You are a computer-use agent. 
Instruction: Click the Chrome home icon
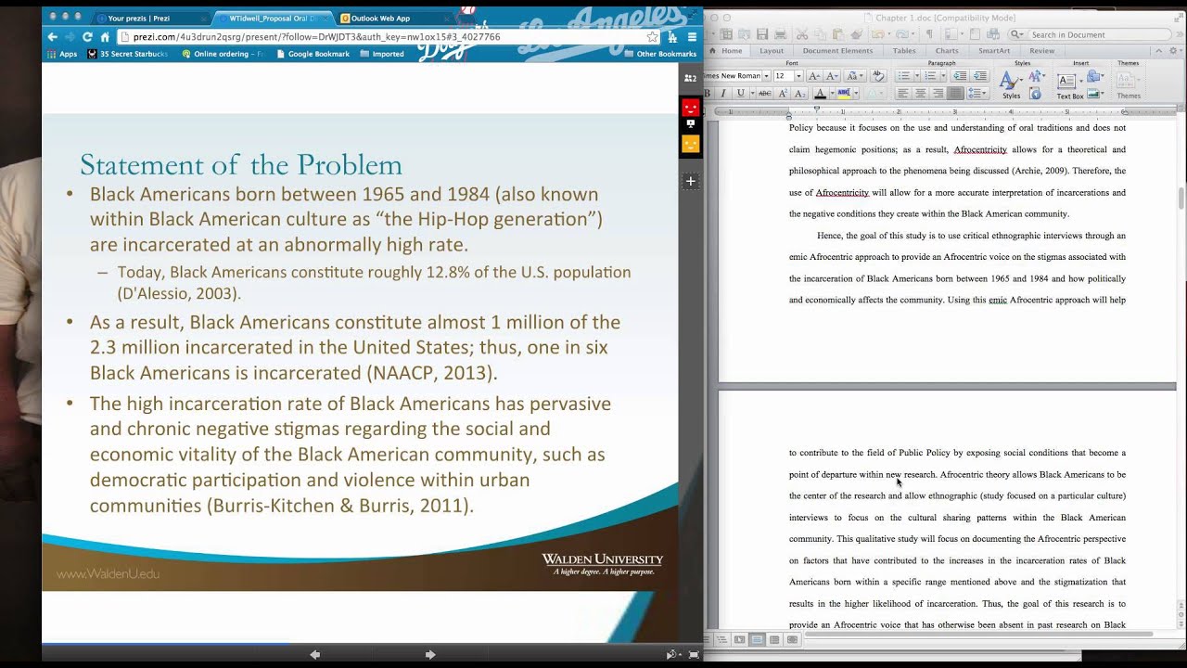[105, 37]
